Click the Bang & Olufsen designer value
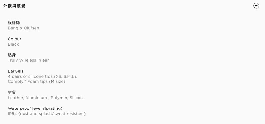265x124 pixels. click(x=24, y=28)
